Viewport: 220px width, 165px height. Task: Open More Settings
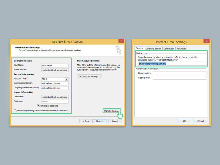pyautogui.click(x=112, y=111)
